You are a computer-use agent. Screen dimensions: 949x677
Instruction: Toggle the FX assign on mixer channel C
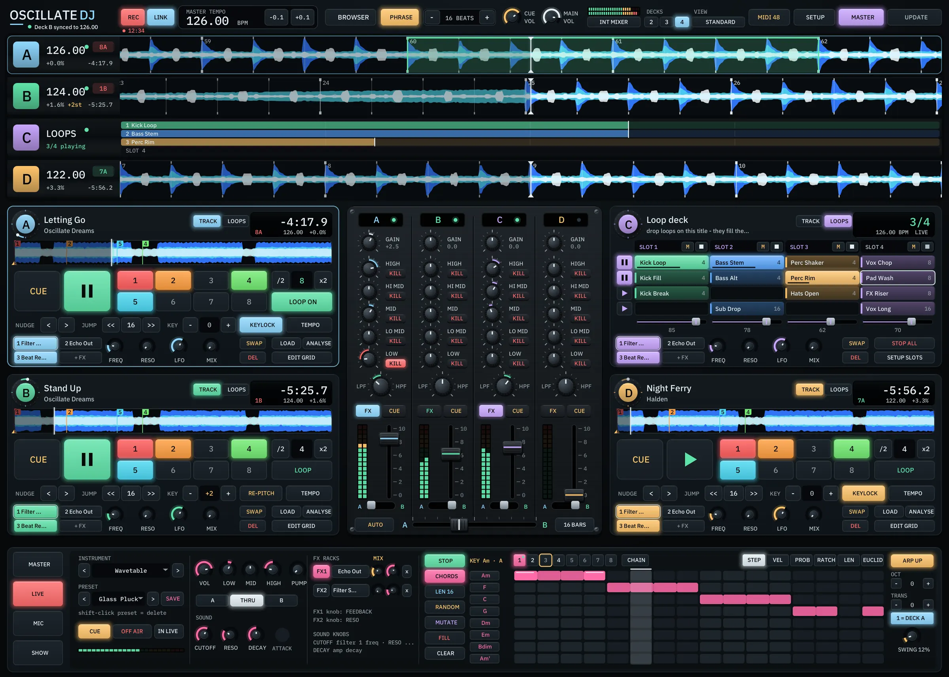pyautogui.click(x=491, y=411)
